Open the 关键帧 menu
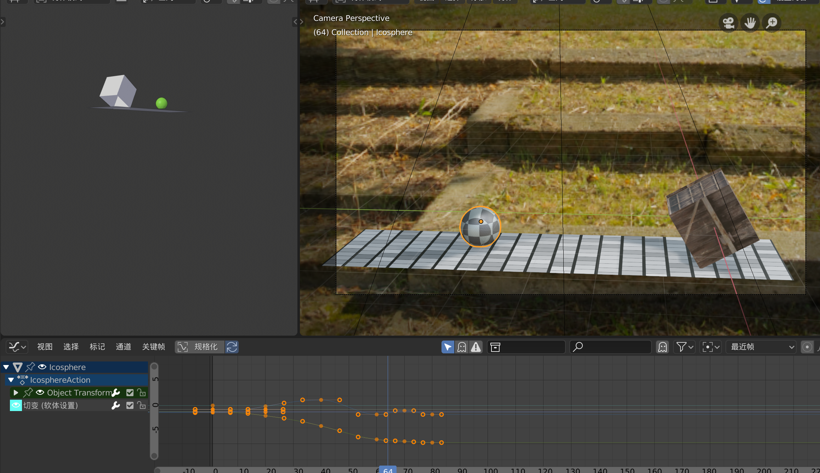Screen dimensions: 820x473 tap(153, 347)
